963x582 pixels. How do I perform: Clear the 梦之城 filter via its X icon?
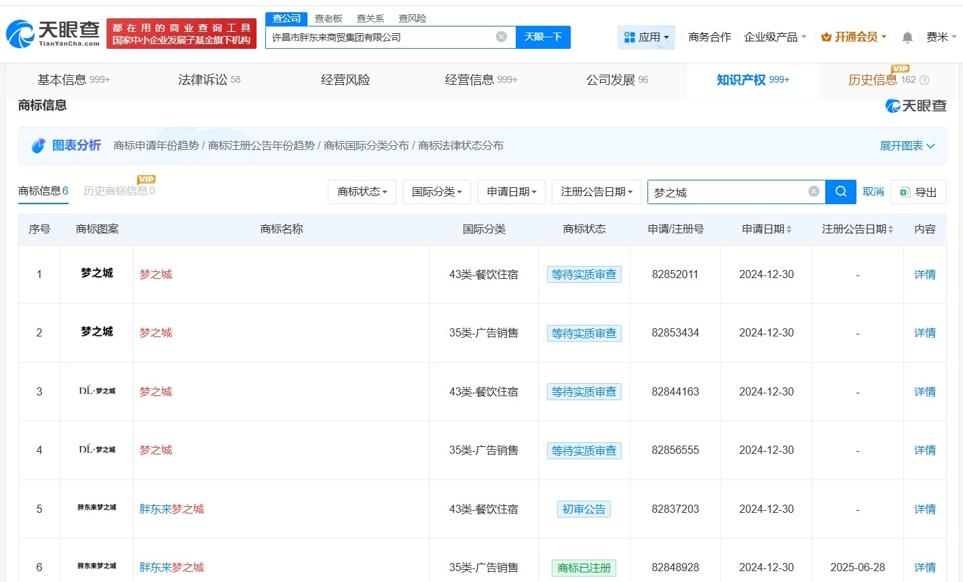(x=813, y=191)
